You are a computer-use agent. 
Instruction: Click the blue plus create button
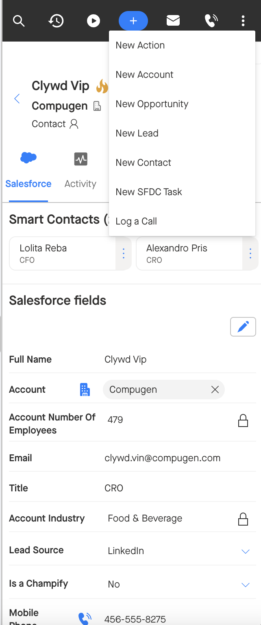pyautogui.click(x=133, y=21)
